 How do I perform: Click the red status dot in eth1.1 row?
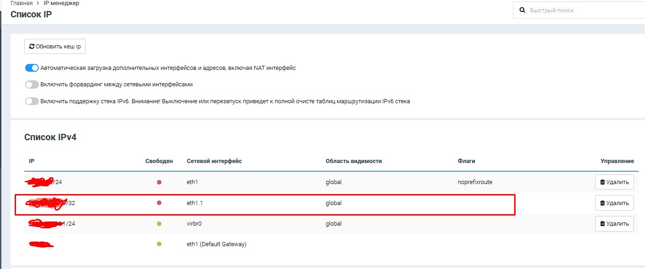coord(159,203)
